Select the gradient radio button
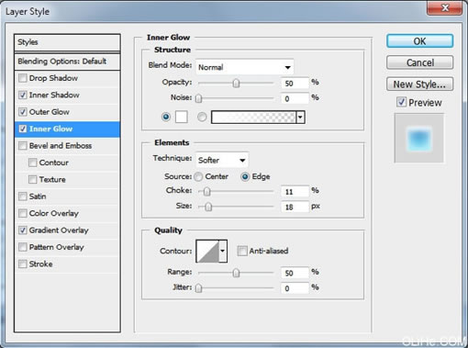 (x=202, y=117)
